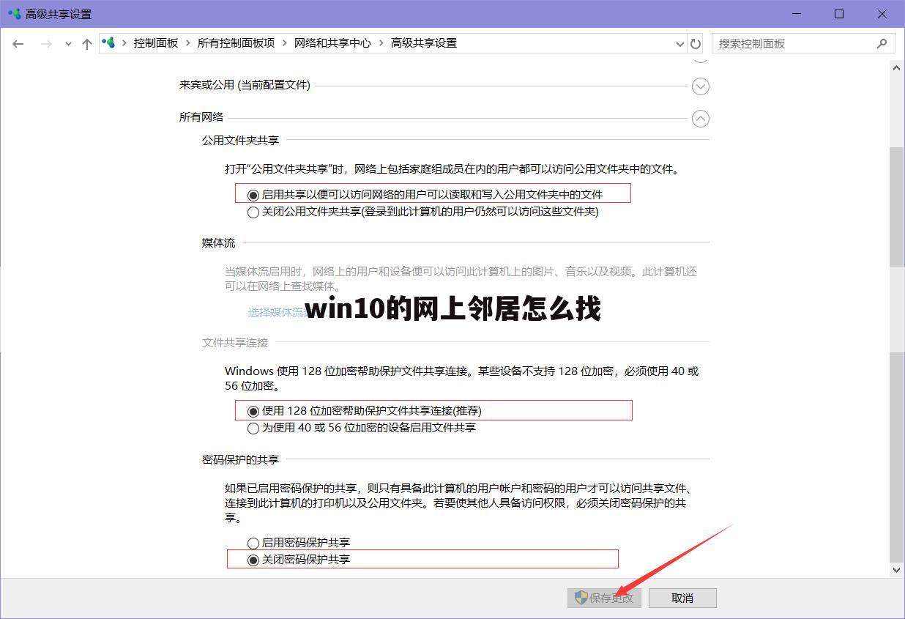Open the 控制面板 breadcrumb
This screenshot has height=619, width=905.
pyautogui.click(x=156, y=42)
